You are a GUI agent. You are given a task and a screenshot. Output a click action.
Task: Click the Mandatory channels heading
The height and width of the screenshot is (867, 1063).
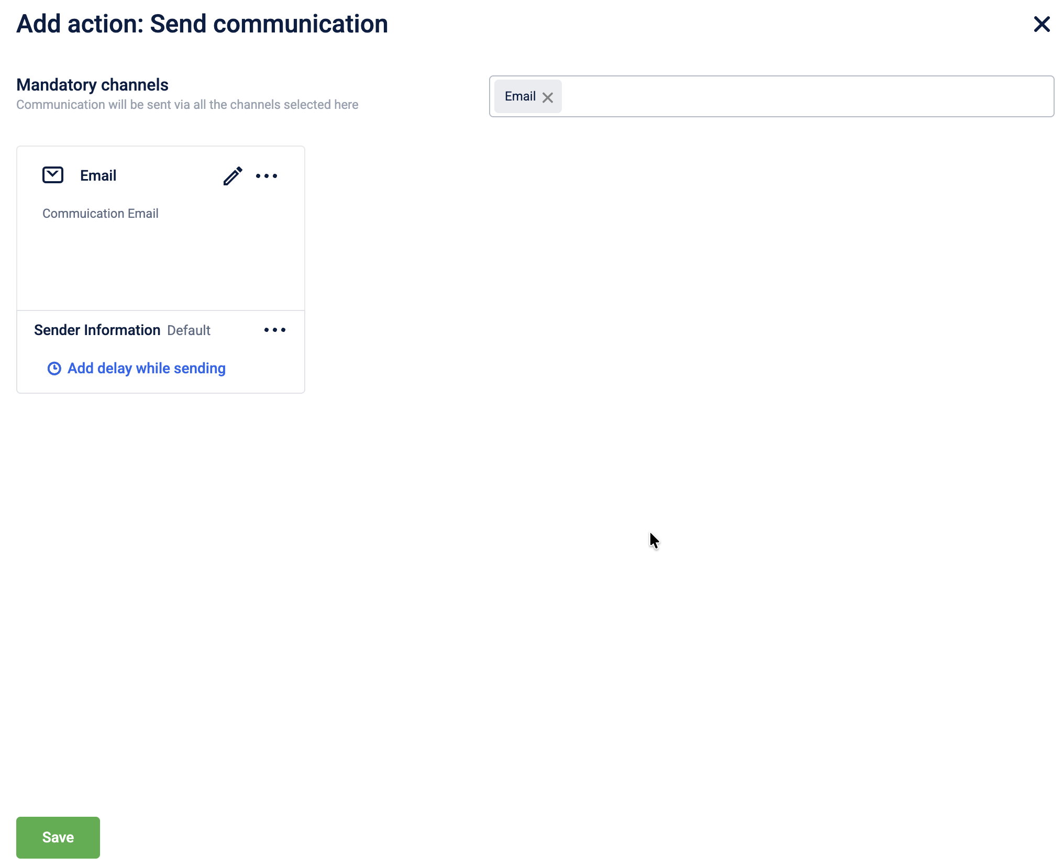point(93,85)
